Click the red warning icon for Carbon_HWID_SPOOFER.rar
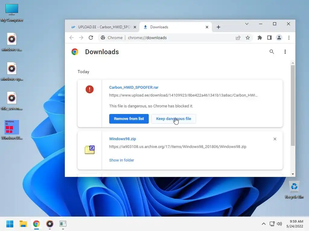The image size is (309, 231). (x=89, y=89)
